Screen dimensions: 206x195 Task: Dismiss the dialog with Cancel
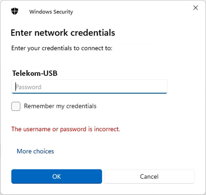tap(149, 176)
